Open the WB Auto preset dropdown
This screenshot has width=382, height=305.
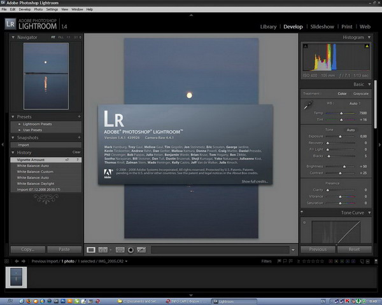tap(355, 104)
